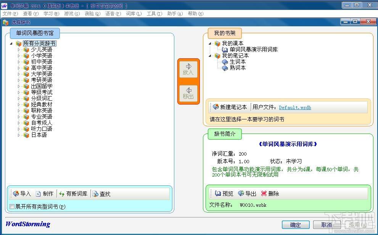
Task: Expand the 少儿英语 category
Action: [19, 50]
